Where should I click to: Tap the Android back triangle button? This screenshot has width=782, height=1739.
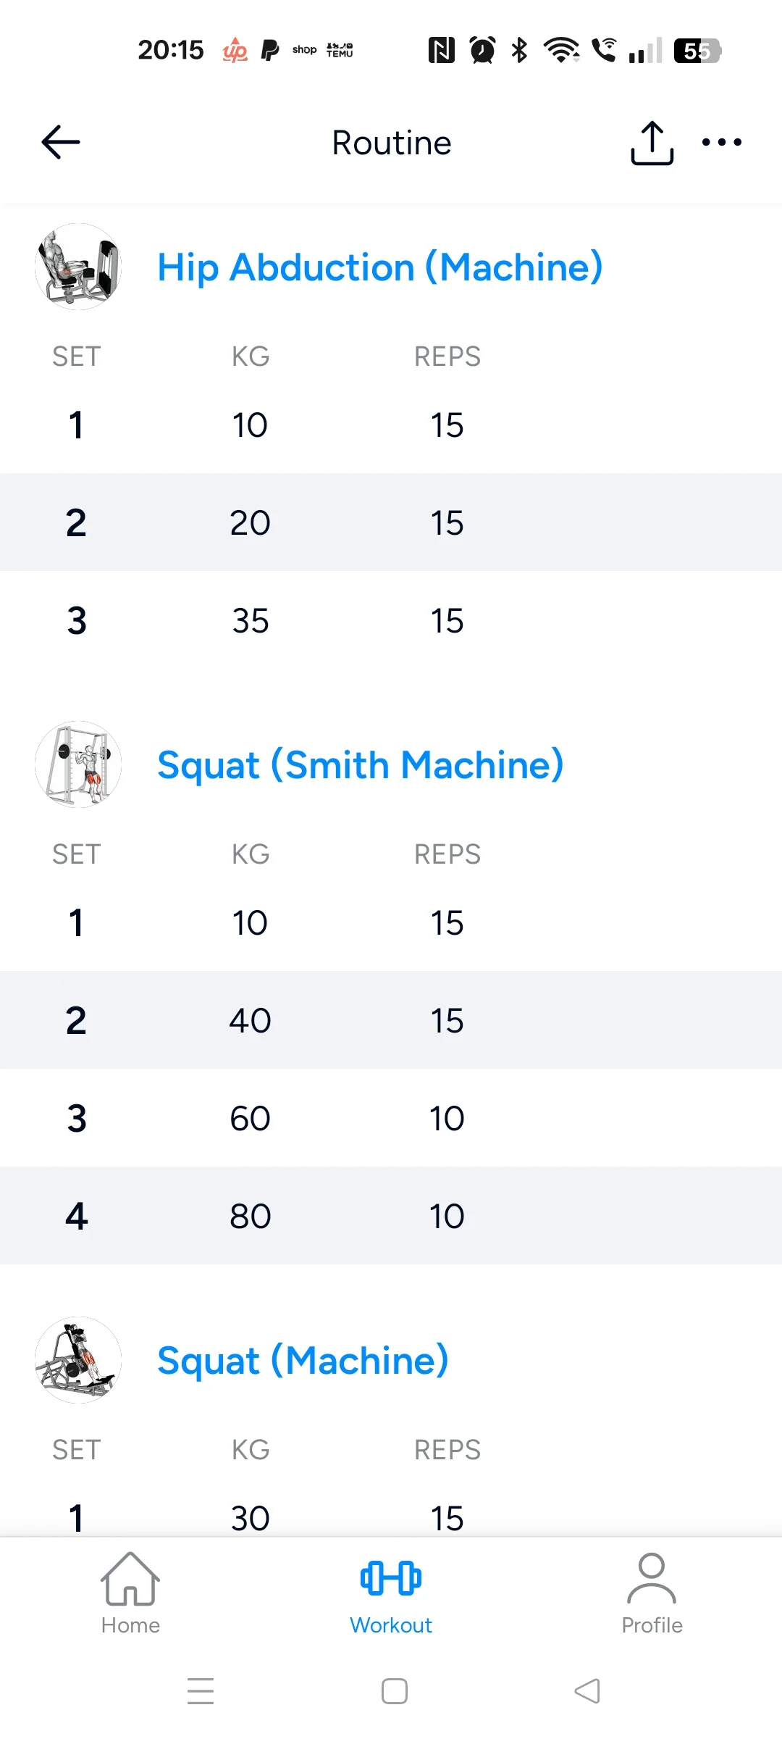587,1690
